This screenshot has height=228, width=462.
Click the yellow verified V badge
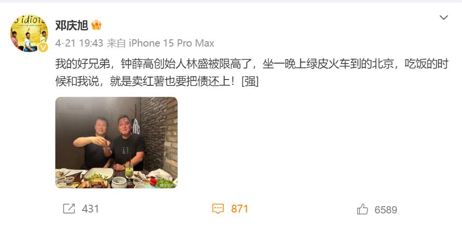(x=43, y=47)
